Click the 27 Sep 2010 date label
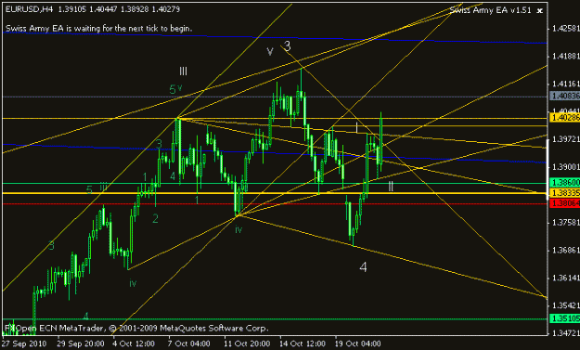580x350 pixels. [x=24, y=344]
